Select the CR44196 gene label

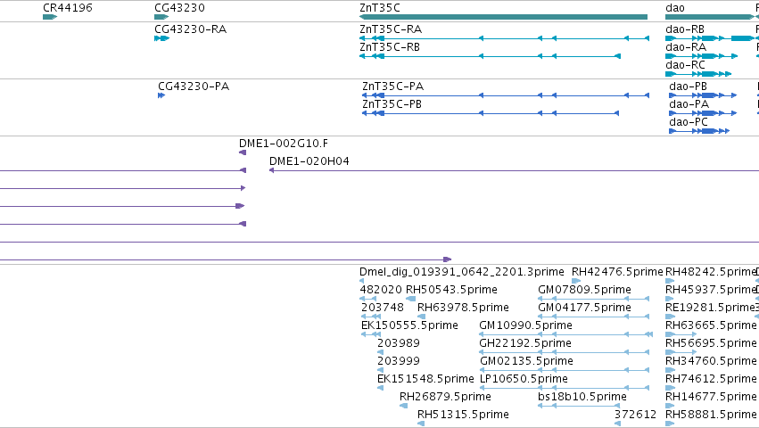coord(68,8)
